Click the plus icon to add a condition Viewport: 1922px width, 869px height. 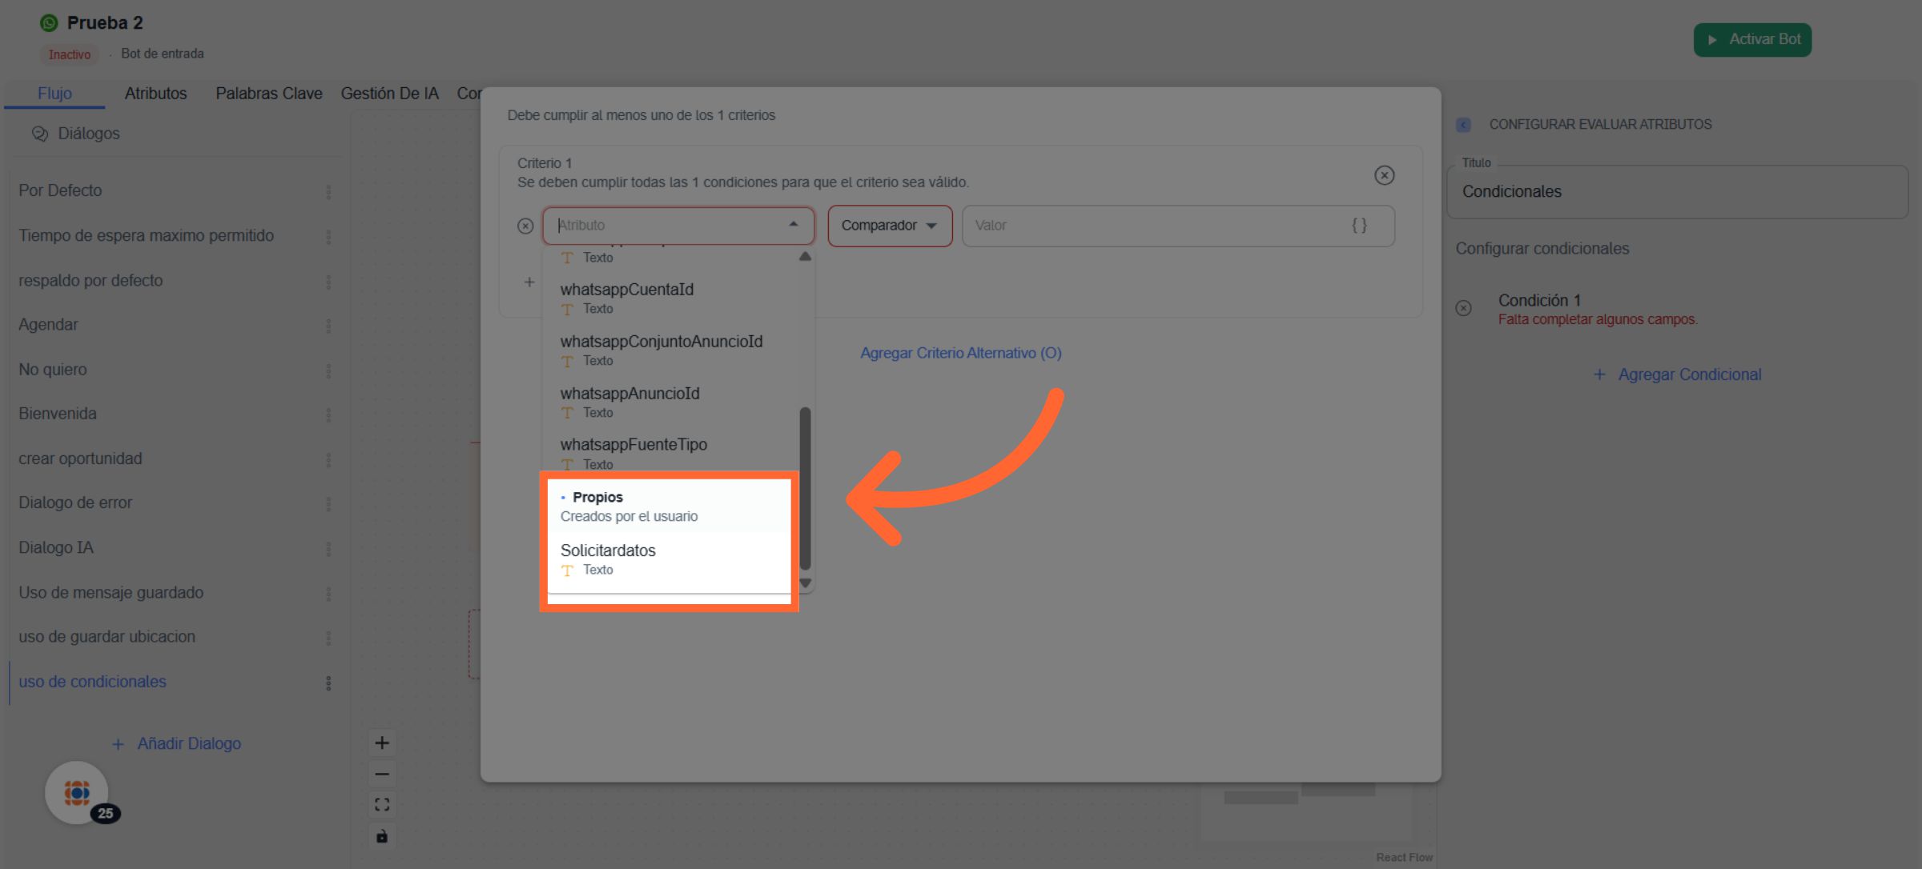[x=529, y=282]
